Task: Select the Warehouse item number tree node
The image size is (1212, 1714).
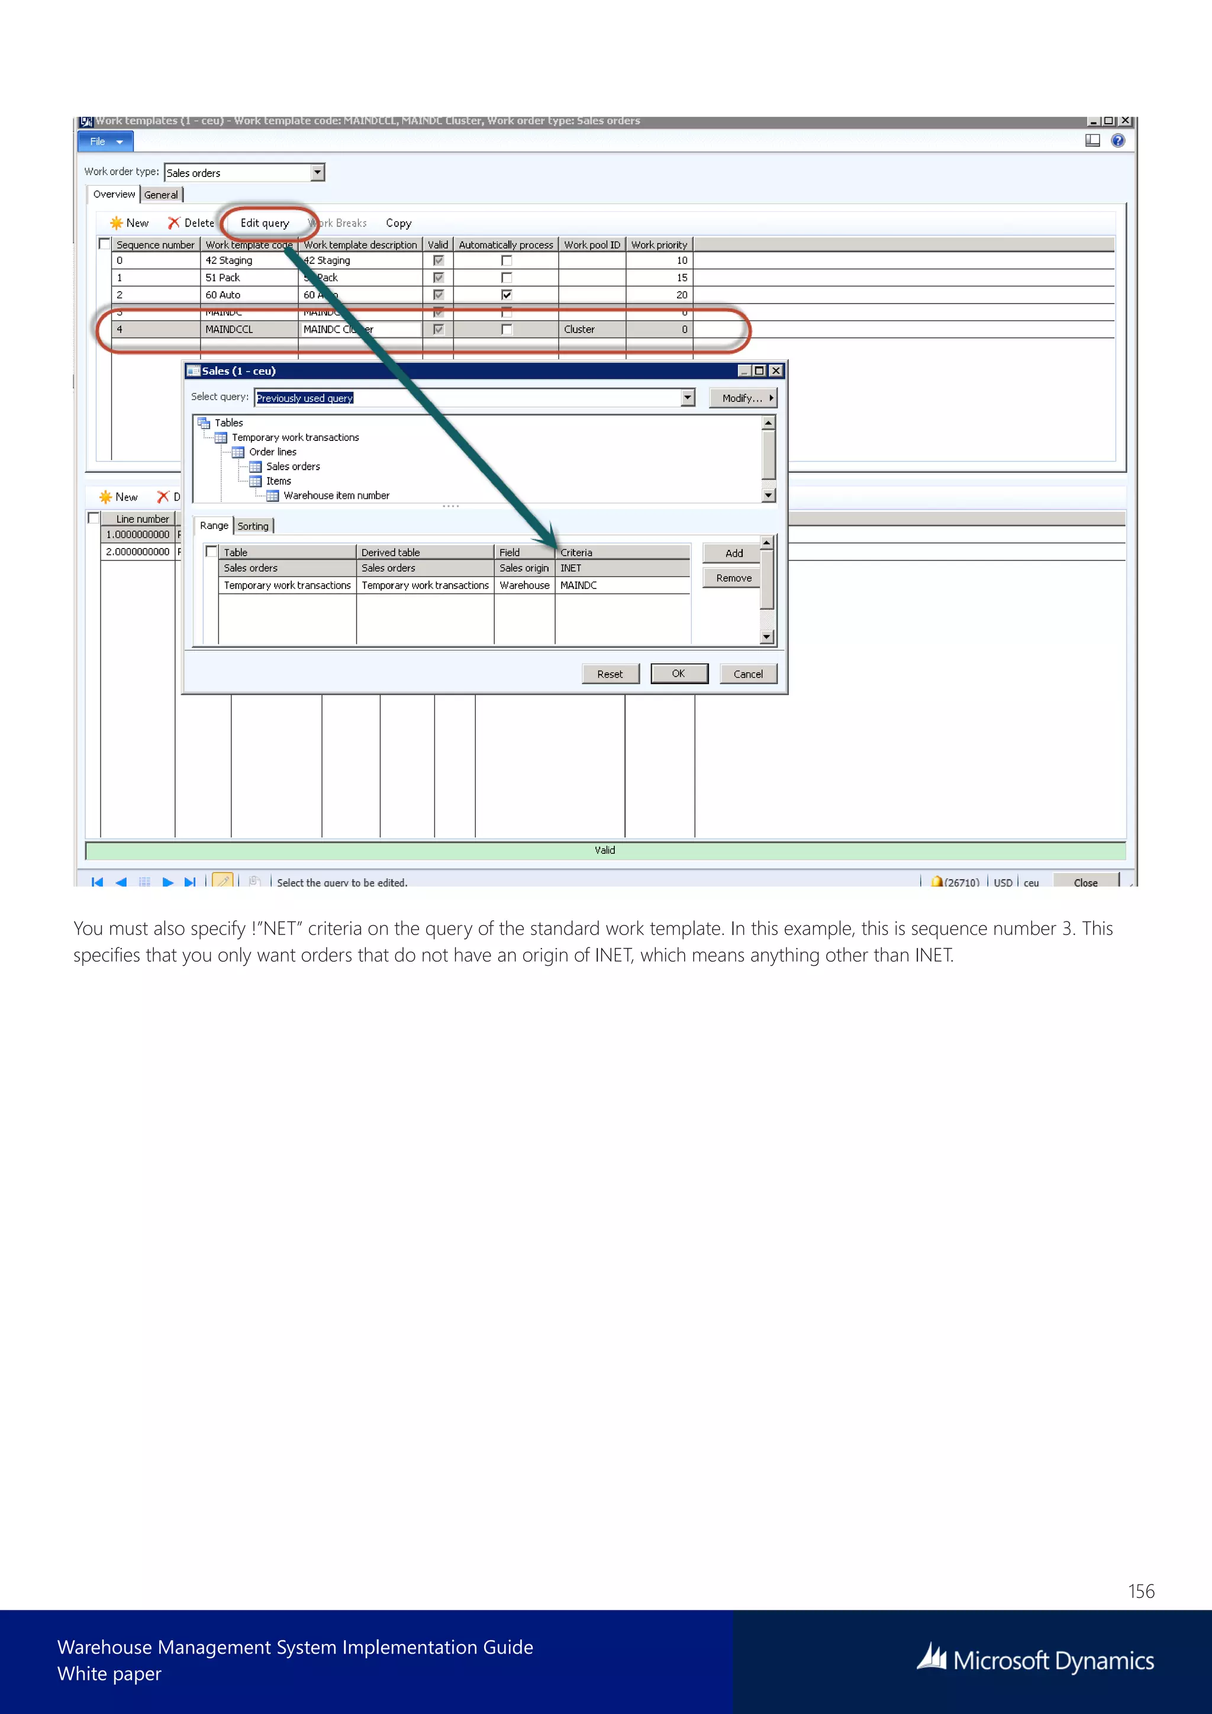Action: tap(337, 496)
